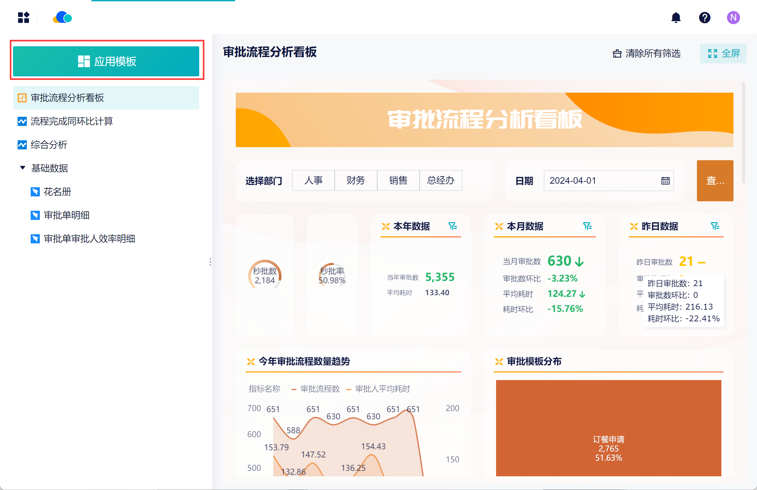Collapse the 基础数据 tree group
This screenshot has width=757, height=490.
pyautogui.click(x=23, y=168)
